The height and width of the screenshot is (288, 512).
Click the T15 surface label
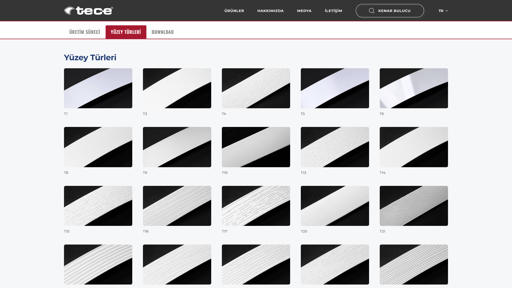[67, 231]
